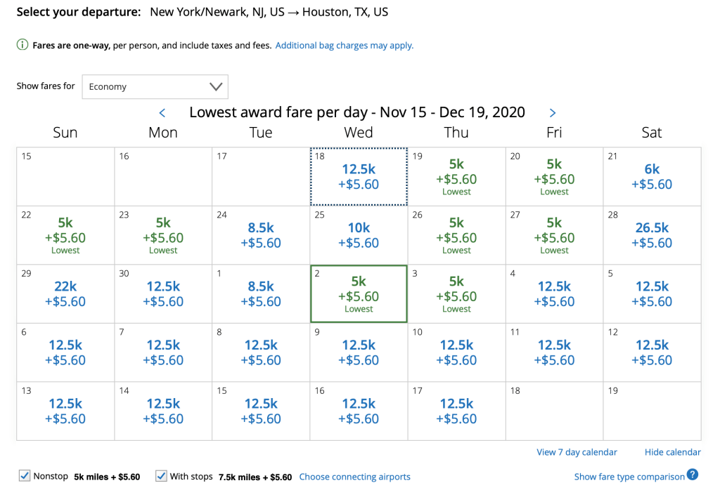Pick Dec 2 lowest 5k fare
This screenshot has height=490, width=720.
coord(359,293)
